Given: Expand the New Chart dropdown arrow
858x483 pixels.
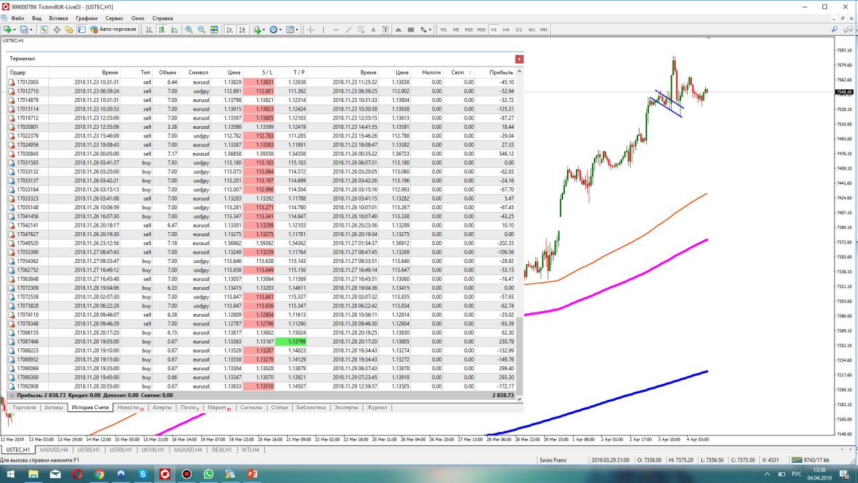Looking at the screenshot, I should (x=15, y=30).
